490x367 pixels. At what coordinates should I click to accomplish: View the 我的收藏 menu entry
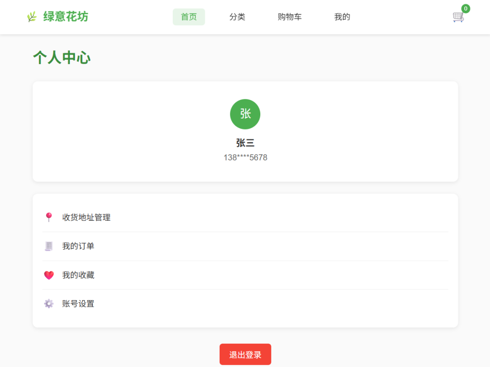(78, 275)
